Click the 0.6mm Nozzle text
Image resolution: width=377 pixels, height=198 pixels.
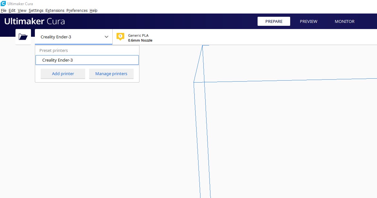(140, 40)
